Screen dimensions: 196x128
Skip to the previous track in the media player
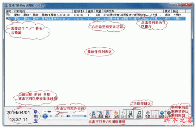click(57, 116)
